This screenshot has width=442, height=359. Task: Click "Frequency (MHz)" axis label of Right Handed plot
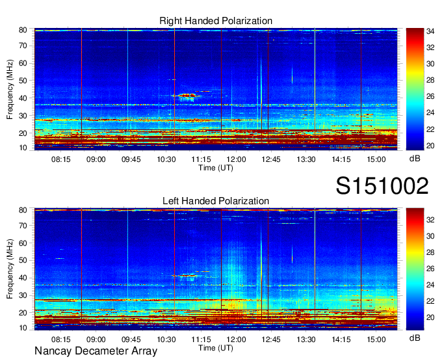point(10,89)
